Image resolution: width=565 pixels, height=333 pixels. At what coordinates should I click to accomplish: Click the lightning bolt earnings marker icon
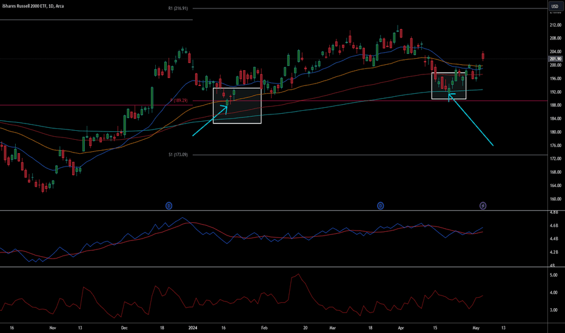coord(483,206)
